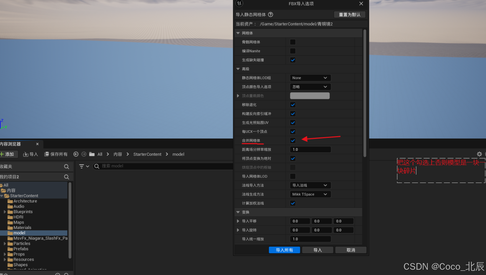Expand the 导入旋转 row
486x275 pixels.
tap(238, 230)
